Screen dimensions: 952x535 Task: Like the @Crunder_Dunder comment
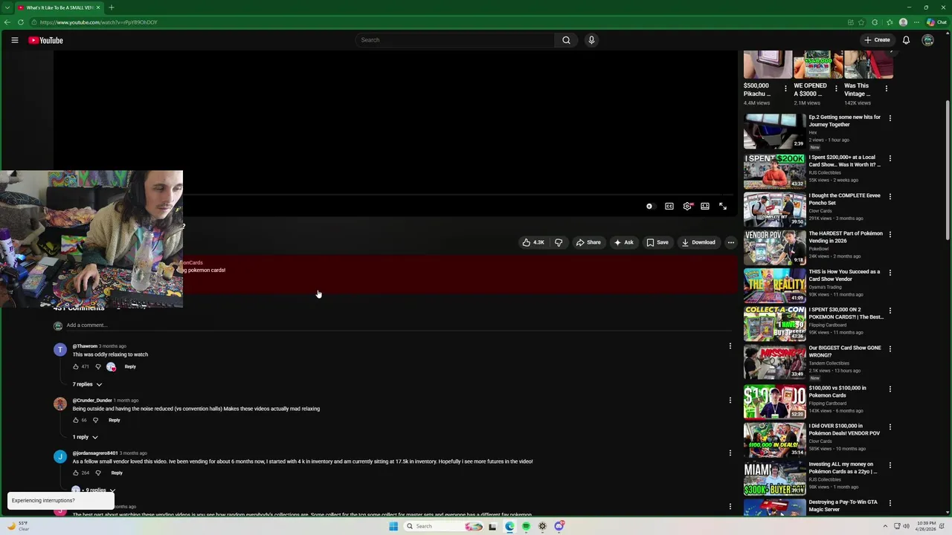(x=76, y=420)
